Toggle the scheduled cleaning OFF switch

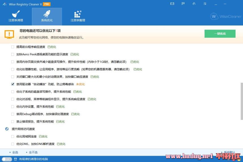[7, 159]
